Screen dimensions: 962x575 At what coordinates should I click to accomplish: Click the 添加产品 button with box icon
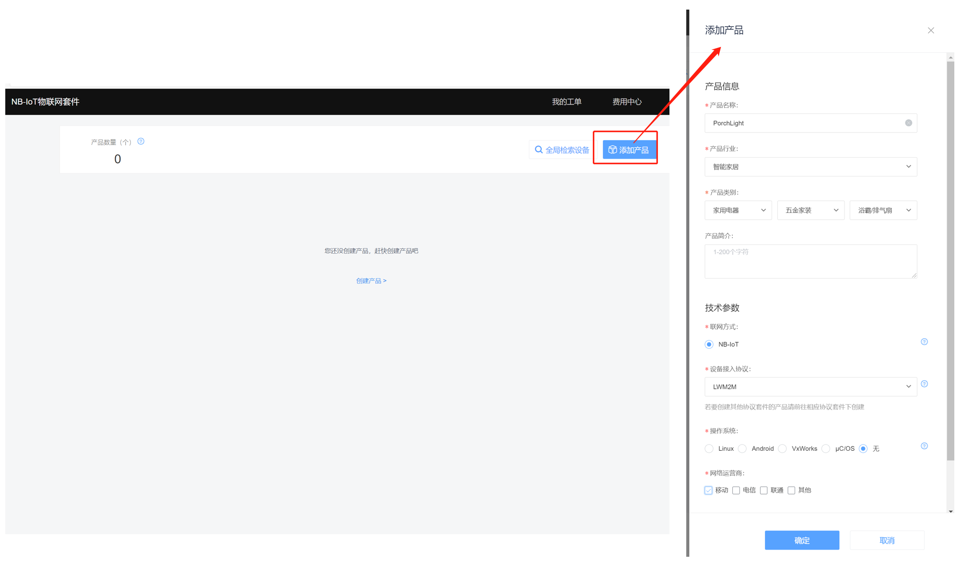pyautogui.click(x=628, y=150)
